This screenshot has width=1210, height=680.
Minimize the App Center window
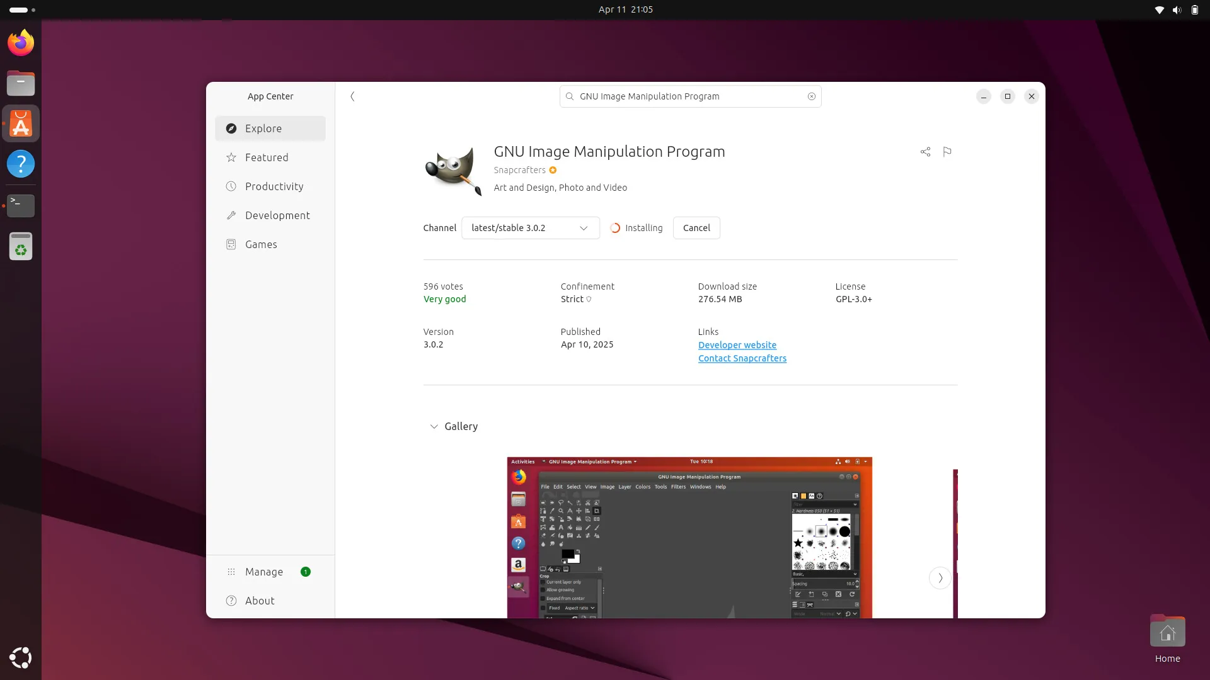(984, 96)
